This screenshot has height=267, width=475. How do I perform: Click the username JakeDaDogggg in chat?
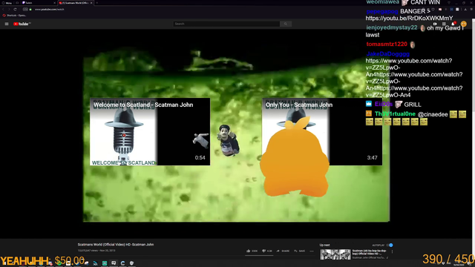387,54
